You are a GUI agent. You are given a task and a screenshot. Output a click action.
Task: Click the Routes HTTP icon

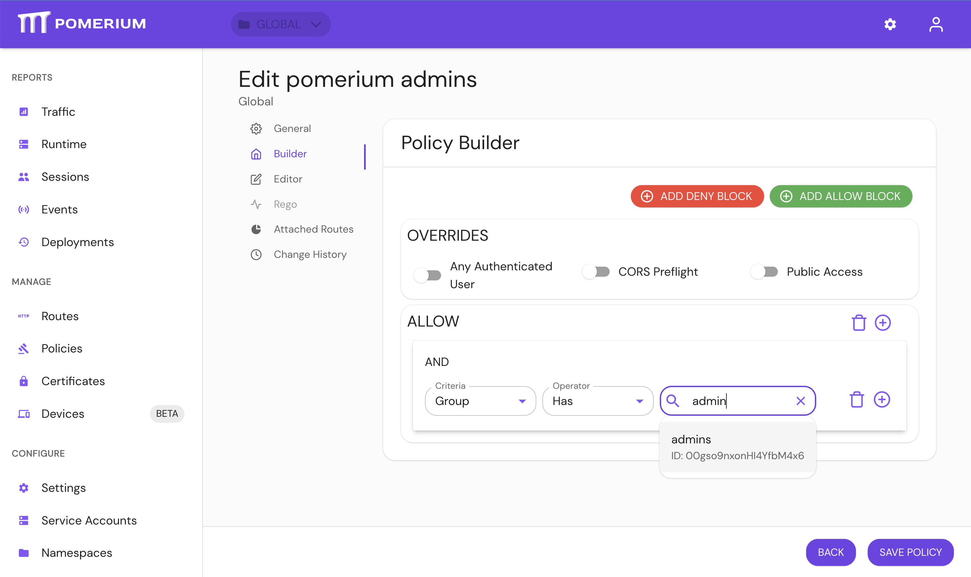coord(24,315)
